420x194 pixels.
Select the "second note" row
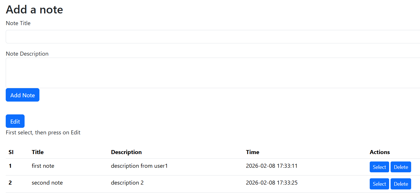[379, 184]
